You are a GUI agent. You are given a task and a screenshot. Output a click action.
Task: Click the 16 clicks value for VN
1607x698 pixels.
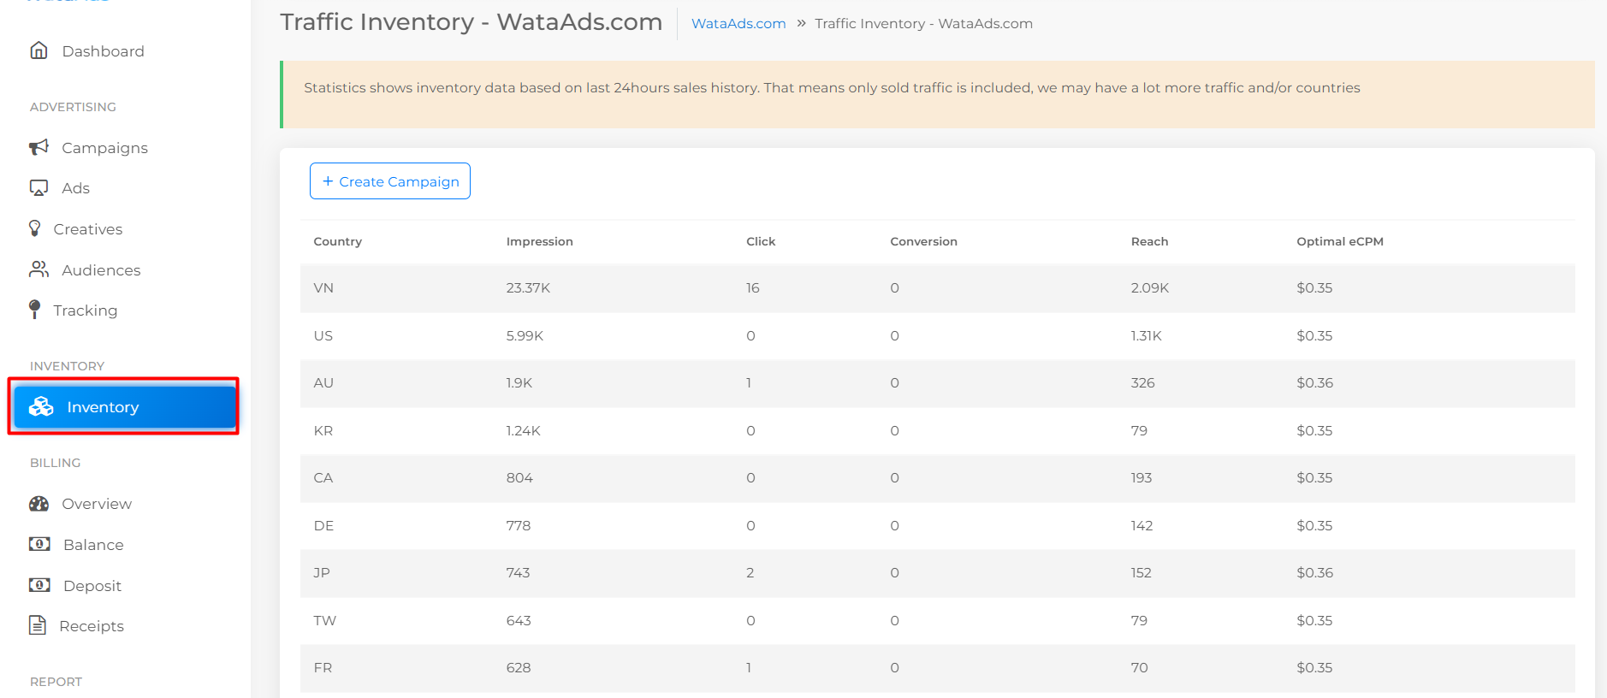753,288
